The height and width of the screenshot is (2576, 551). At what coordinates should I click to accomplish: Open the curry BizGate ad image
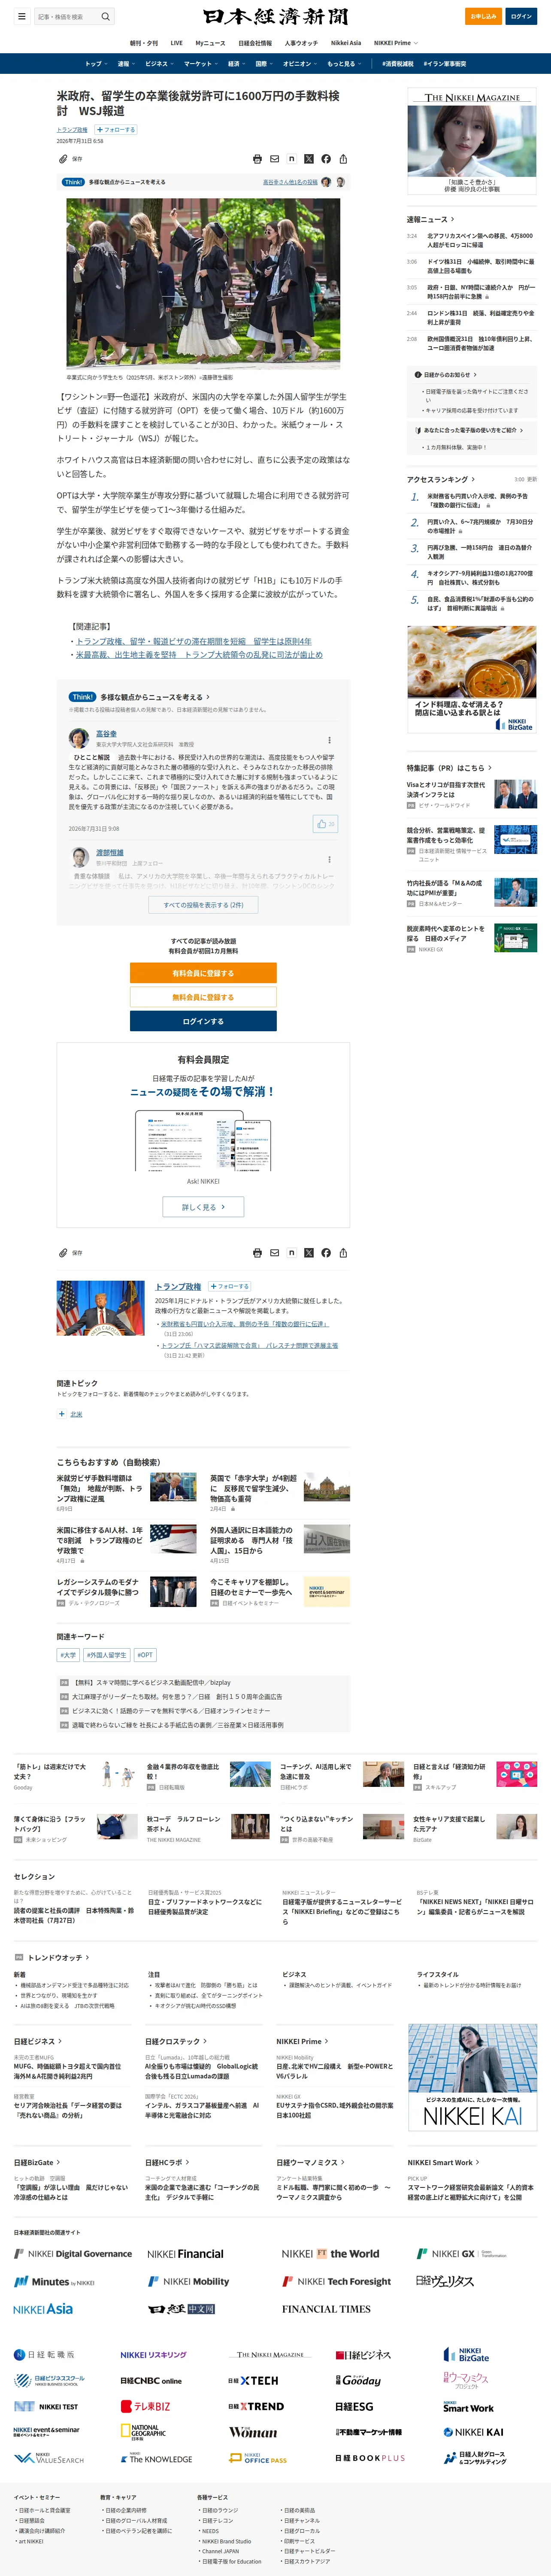pyautogui.click(x=472, y=680)
